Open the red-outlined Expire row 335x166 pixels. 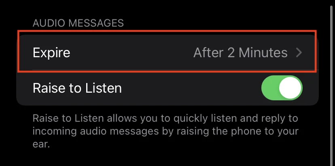pyautogui.click(x=167, y=52)
